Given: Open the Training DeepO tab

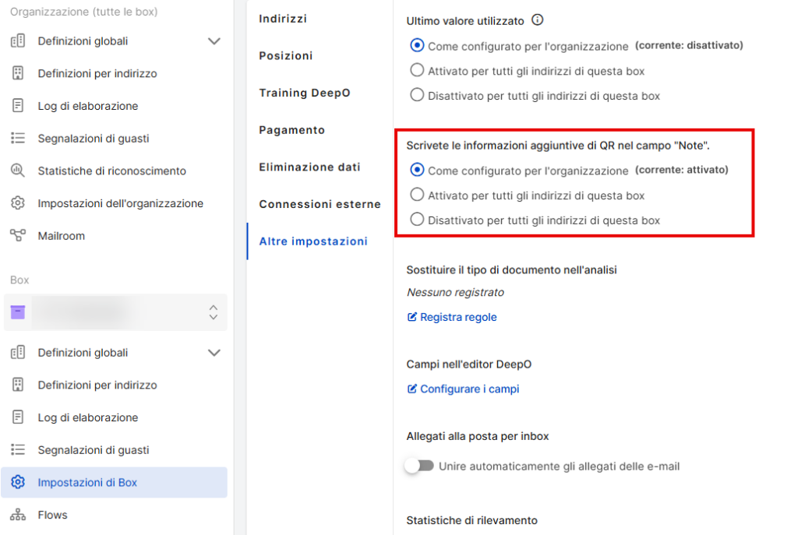Looking at the screenshot, I should click(305, 93).
